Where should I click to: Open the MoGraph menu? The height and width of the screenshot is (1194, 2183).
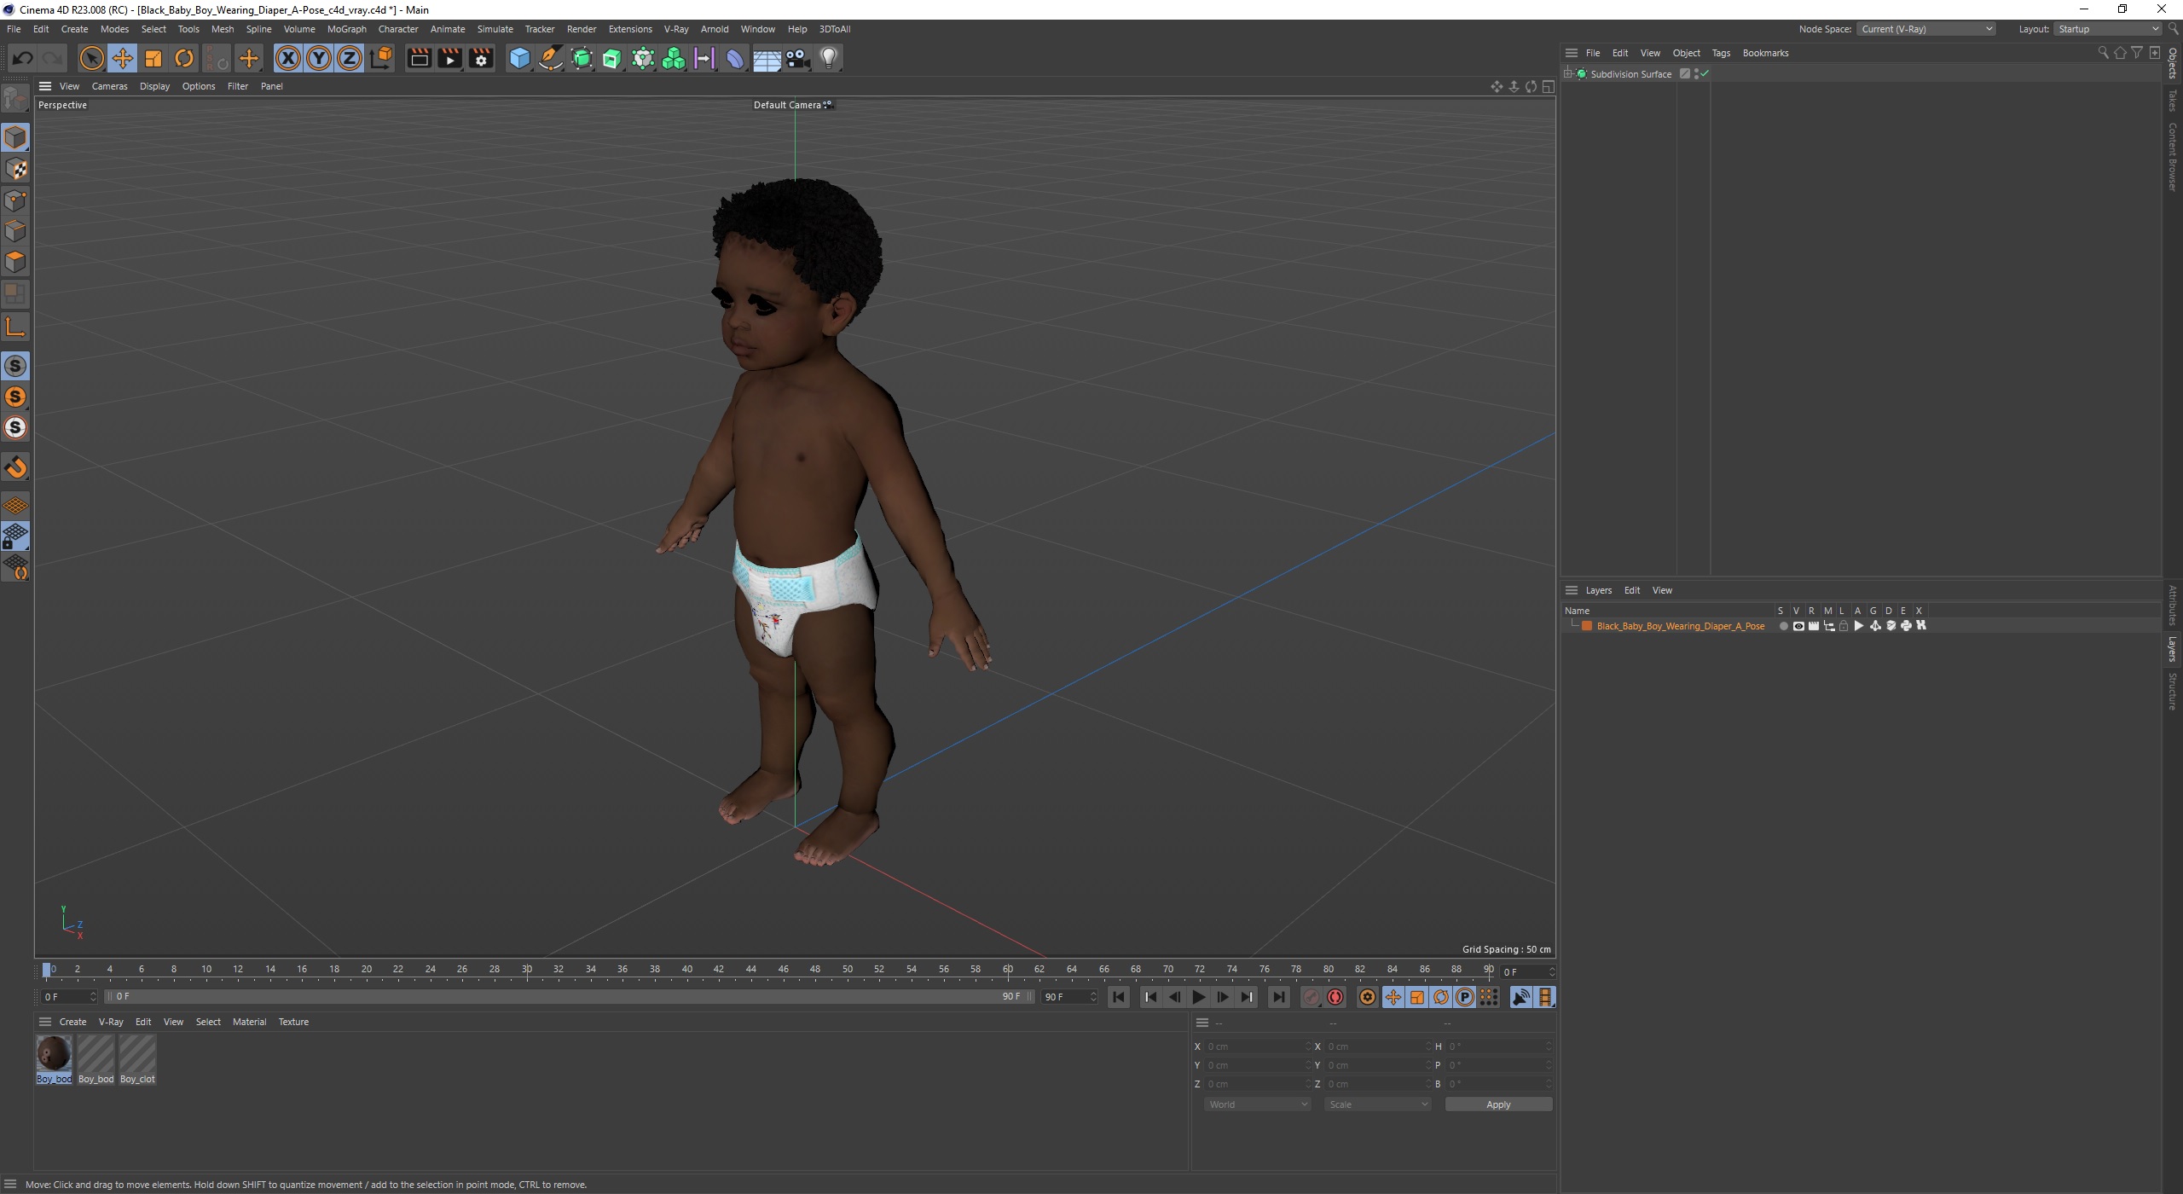[346, 29]
